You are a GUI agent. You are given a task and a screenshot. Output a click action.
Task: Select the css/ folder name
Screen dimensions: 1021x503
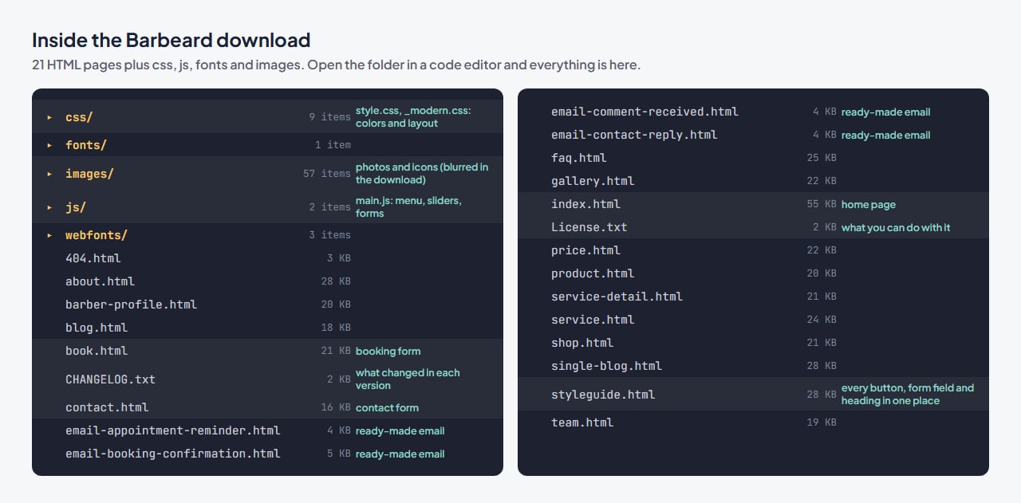(x=79, y=117)
